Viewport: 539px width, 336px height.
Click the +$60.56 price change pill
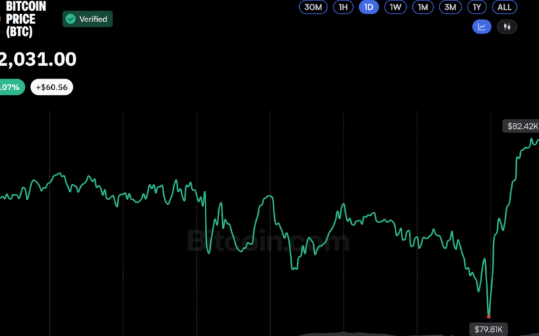pyautogui.click(x=52, y=87)
